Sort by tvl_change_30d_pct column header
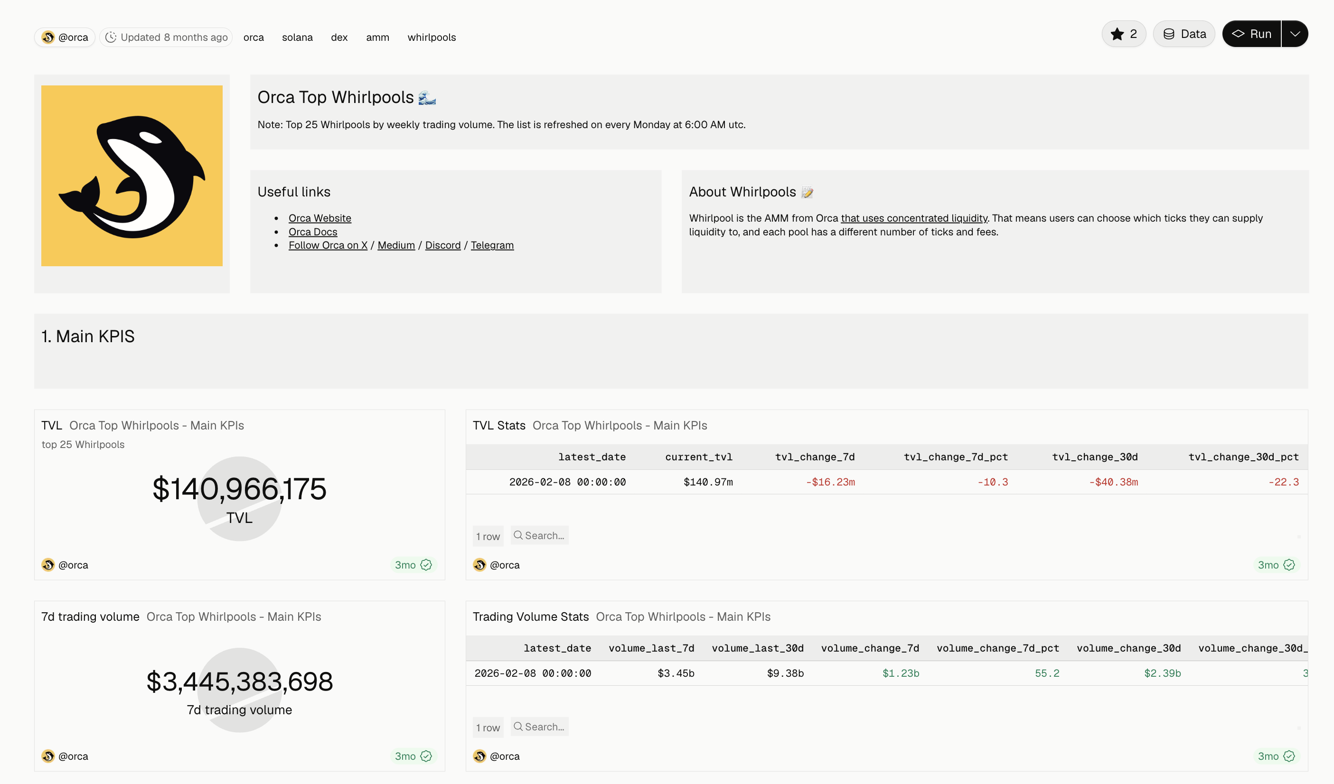Image resolution: width=1334 pixels, height=784 pixels. (1243, 457)
